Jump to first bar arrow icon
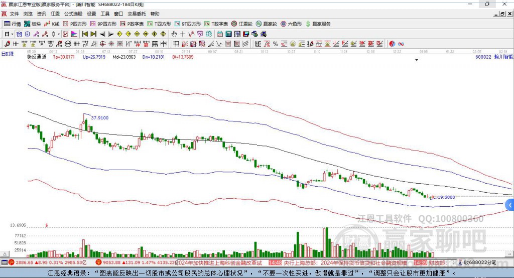514x278 pixels. point(84,34)
